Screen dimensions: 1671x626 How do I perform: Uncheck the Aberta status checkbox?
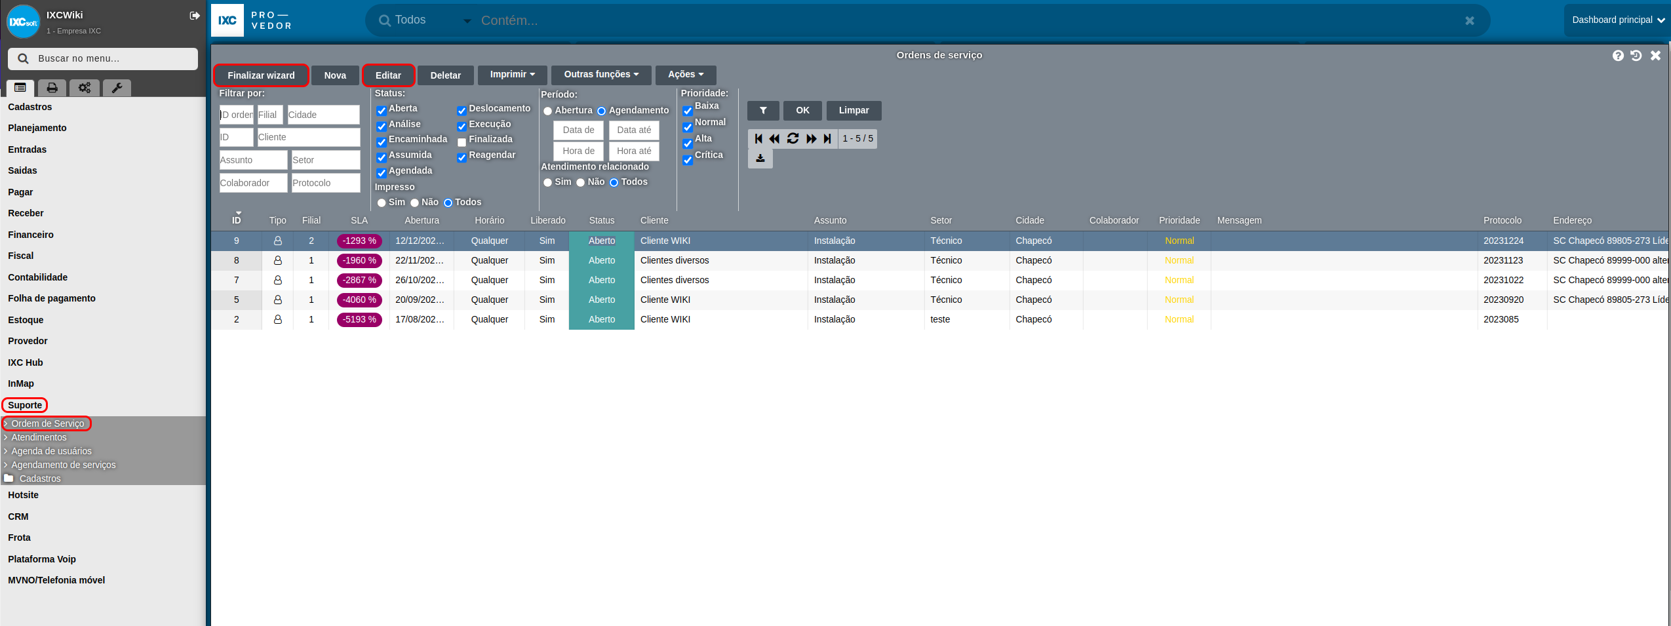382,110
